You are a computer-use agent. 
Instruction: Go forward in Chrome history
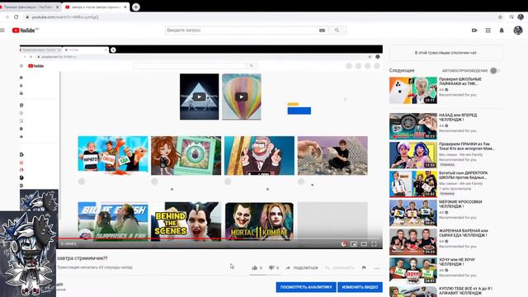coord(7,16)
